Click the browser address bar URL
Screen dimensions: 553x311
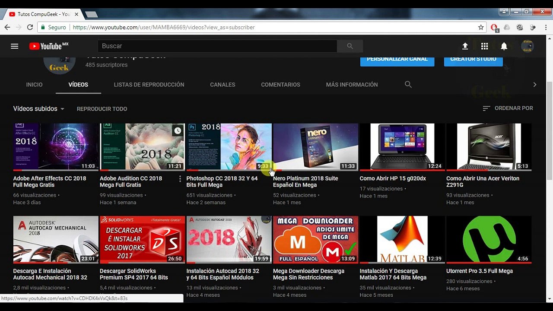point(164,27)
